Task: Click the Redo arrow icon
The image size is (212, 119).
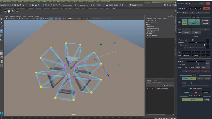Action: 26,5
